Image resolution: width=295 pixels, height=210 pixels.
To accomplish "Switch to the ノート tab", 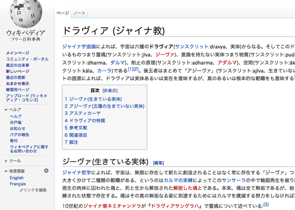I will pos(79,13).
